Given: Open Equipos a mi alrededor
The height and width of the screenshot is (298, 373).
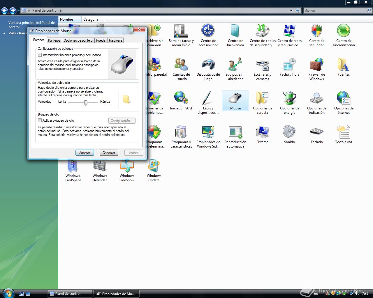Looking at the screenshot, I should point(235,69).
